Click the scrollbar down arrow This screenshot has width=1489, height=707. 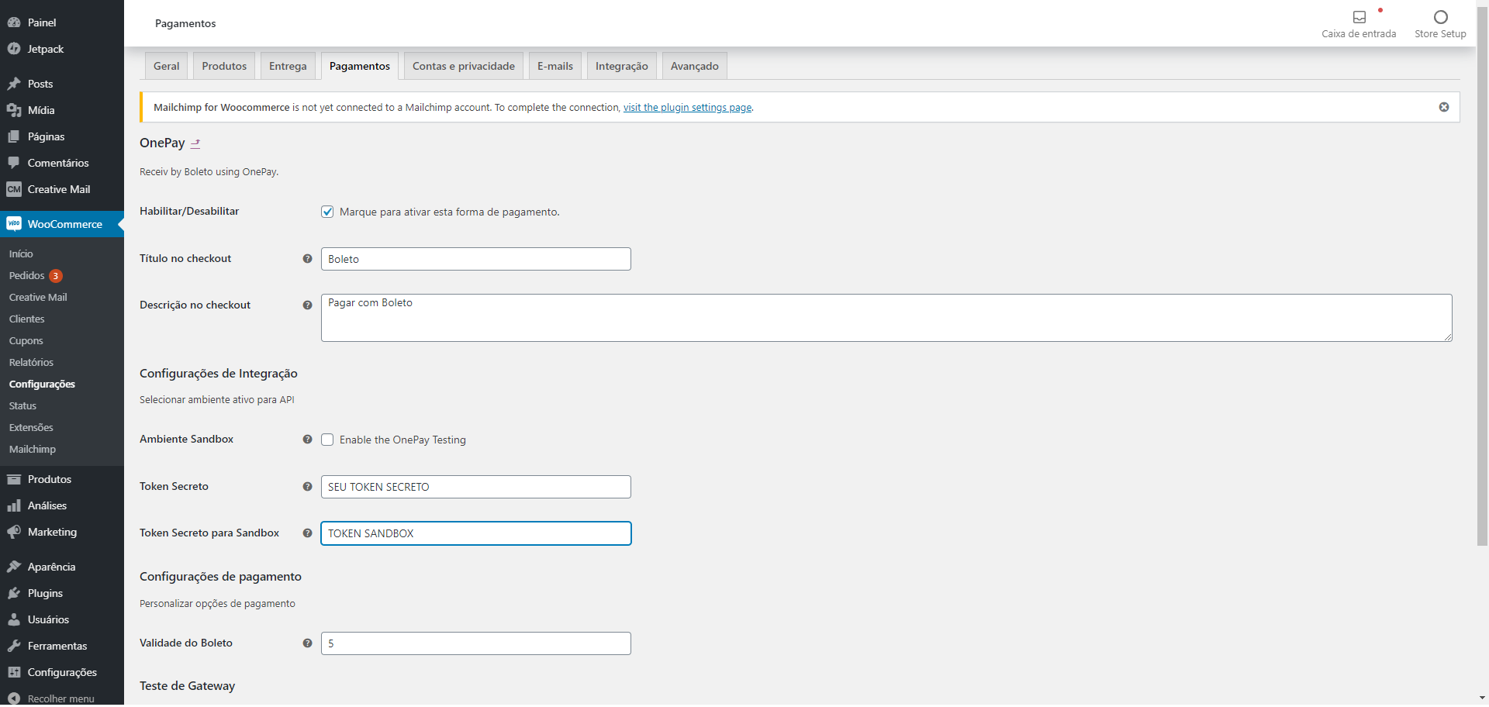tap(1482, 698)
